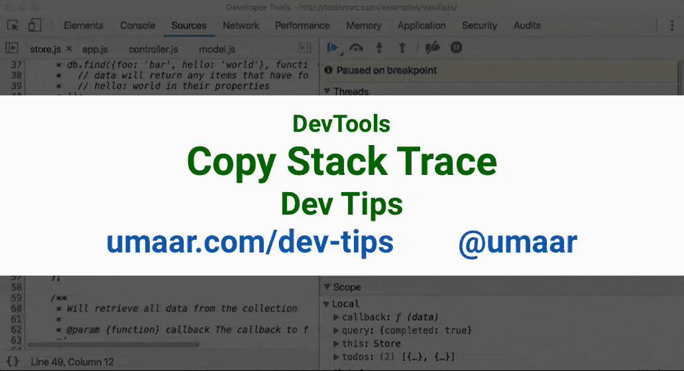Open the Console panel
Image resolution: width=684 pixels, height=371 pixels.
coord(138,25)
